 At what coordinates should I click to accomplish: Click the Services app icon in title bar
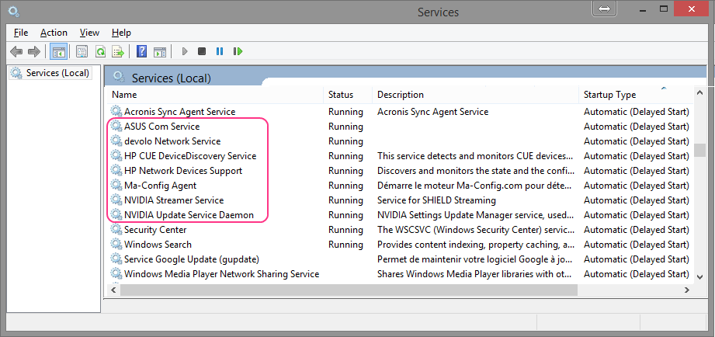click(14, 12)
